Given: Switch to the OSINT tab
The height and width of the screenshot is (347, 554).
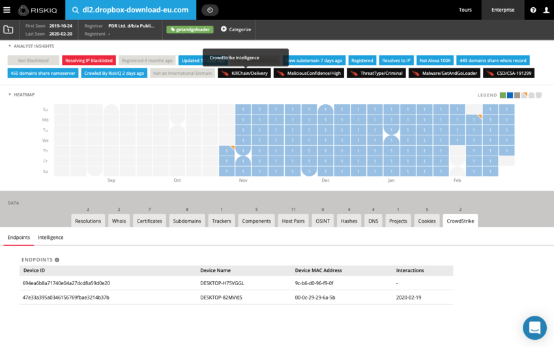Looking at the screenshot, I should click(323, 221).
